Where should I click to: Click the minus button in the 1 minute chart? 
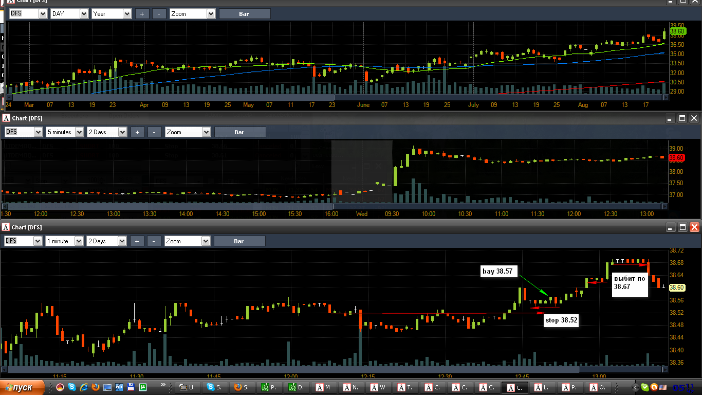[x=154, y=241]
